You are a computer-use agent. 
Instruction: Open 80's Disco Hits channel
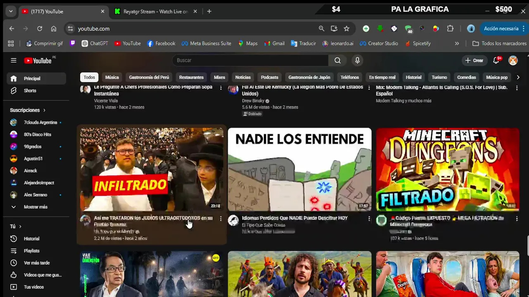coord(36,134)
